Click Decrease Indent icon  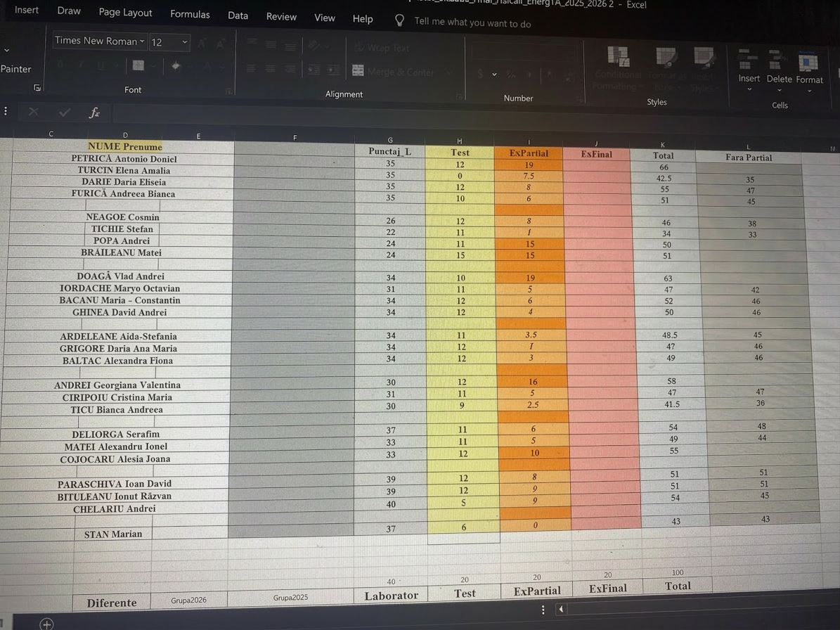point(314,70)
